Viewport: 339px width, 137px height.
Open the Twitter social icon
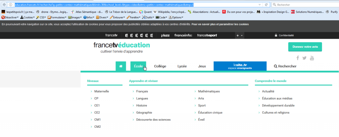pyautogui.click(x=305, y=58)
